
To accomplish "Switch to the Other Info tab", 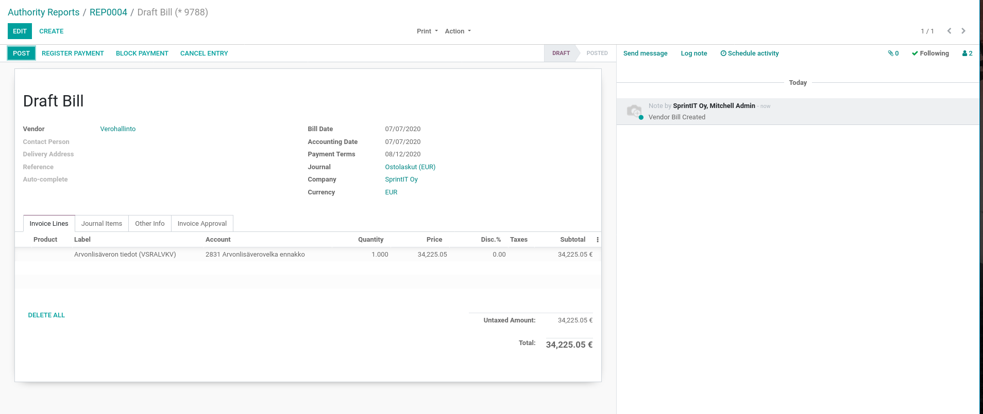I will (149, 224).
